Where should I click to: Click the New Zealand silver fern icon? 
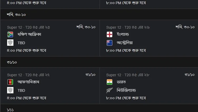tap(110, 90)
